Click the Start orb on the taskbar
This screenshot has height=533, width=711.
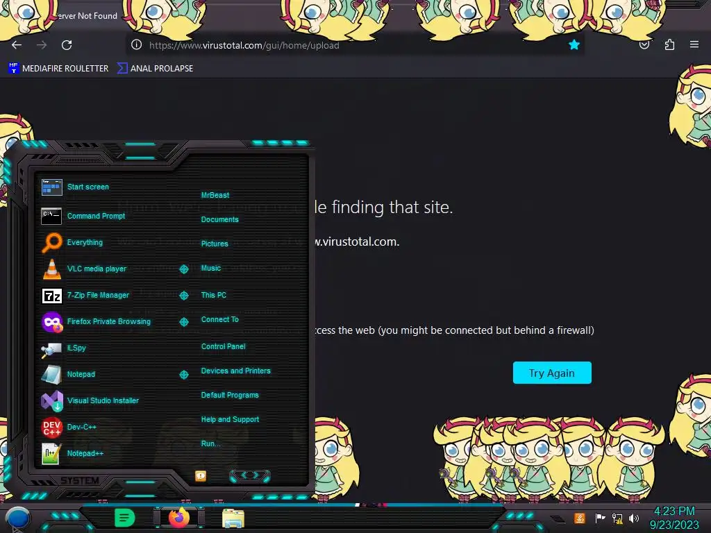pos(17,518)
